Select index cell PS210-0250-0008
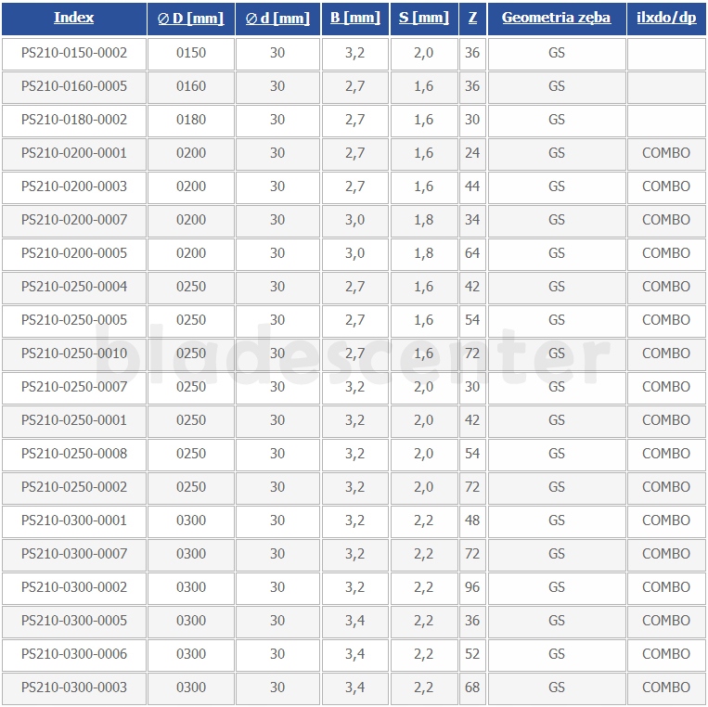The height and width of the screenshot is (707, 708). click(x=74, y=454)
